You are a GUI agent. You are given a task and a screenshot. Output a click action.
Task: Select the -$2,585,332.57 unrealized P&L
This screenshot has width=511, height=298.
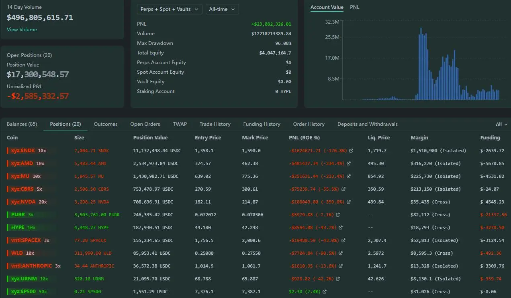pyautogui.click(x=38, y=96)
